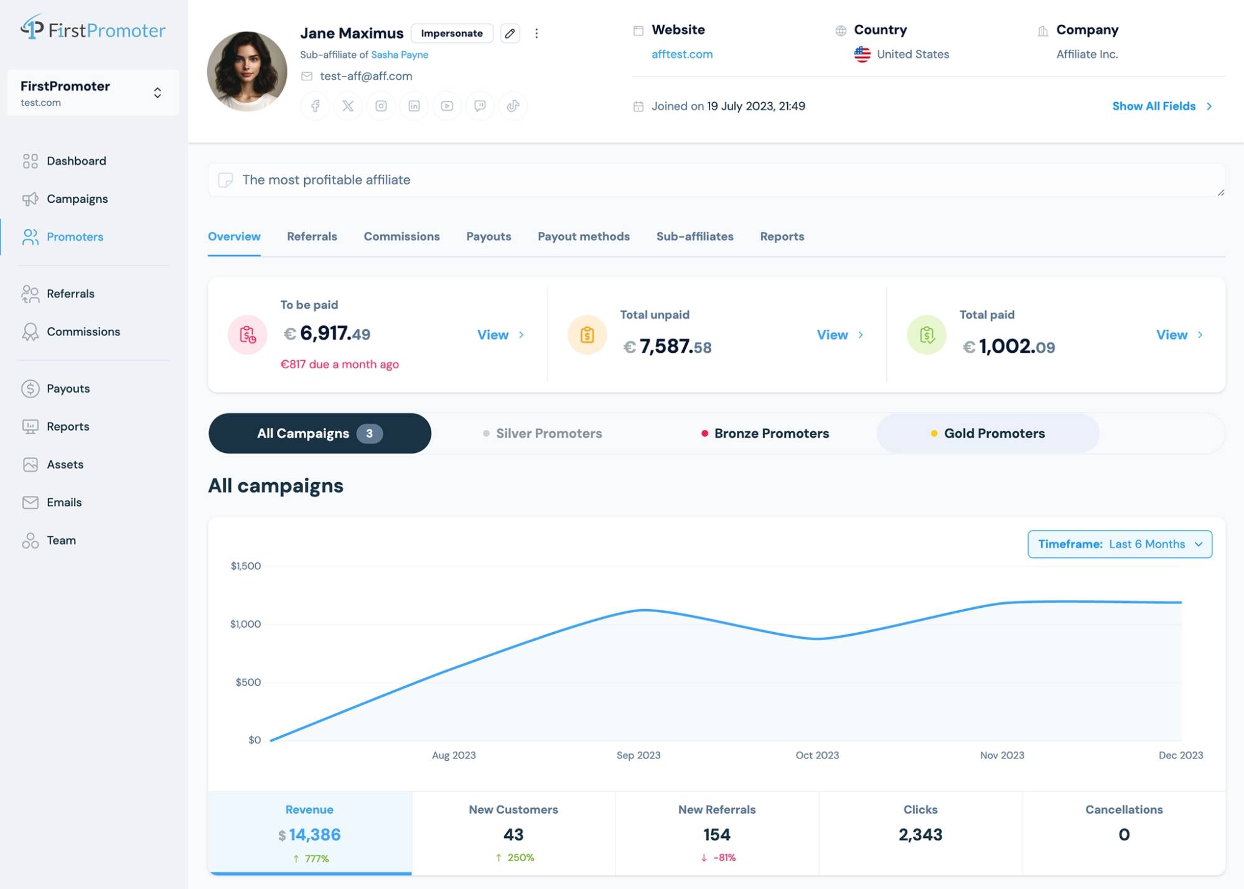Click the TikTok social icon
The width and height of the screenshot is (1244, 889).
click(x=513, y=106)
